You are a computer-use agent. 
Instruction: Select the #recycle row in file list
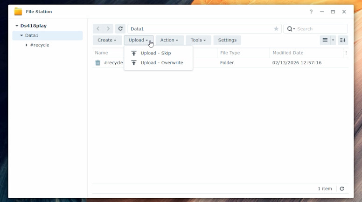(220, 63)
